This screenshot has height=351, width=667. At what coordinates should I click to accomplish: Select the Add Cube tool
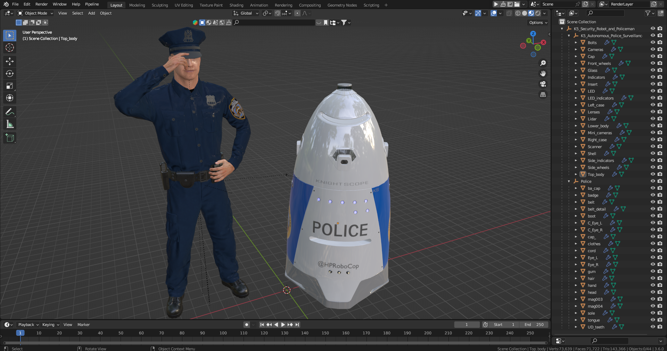pos(10,138)
